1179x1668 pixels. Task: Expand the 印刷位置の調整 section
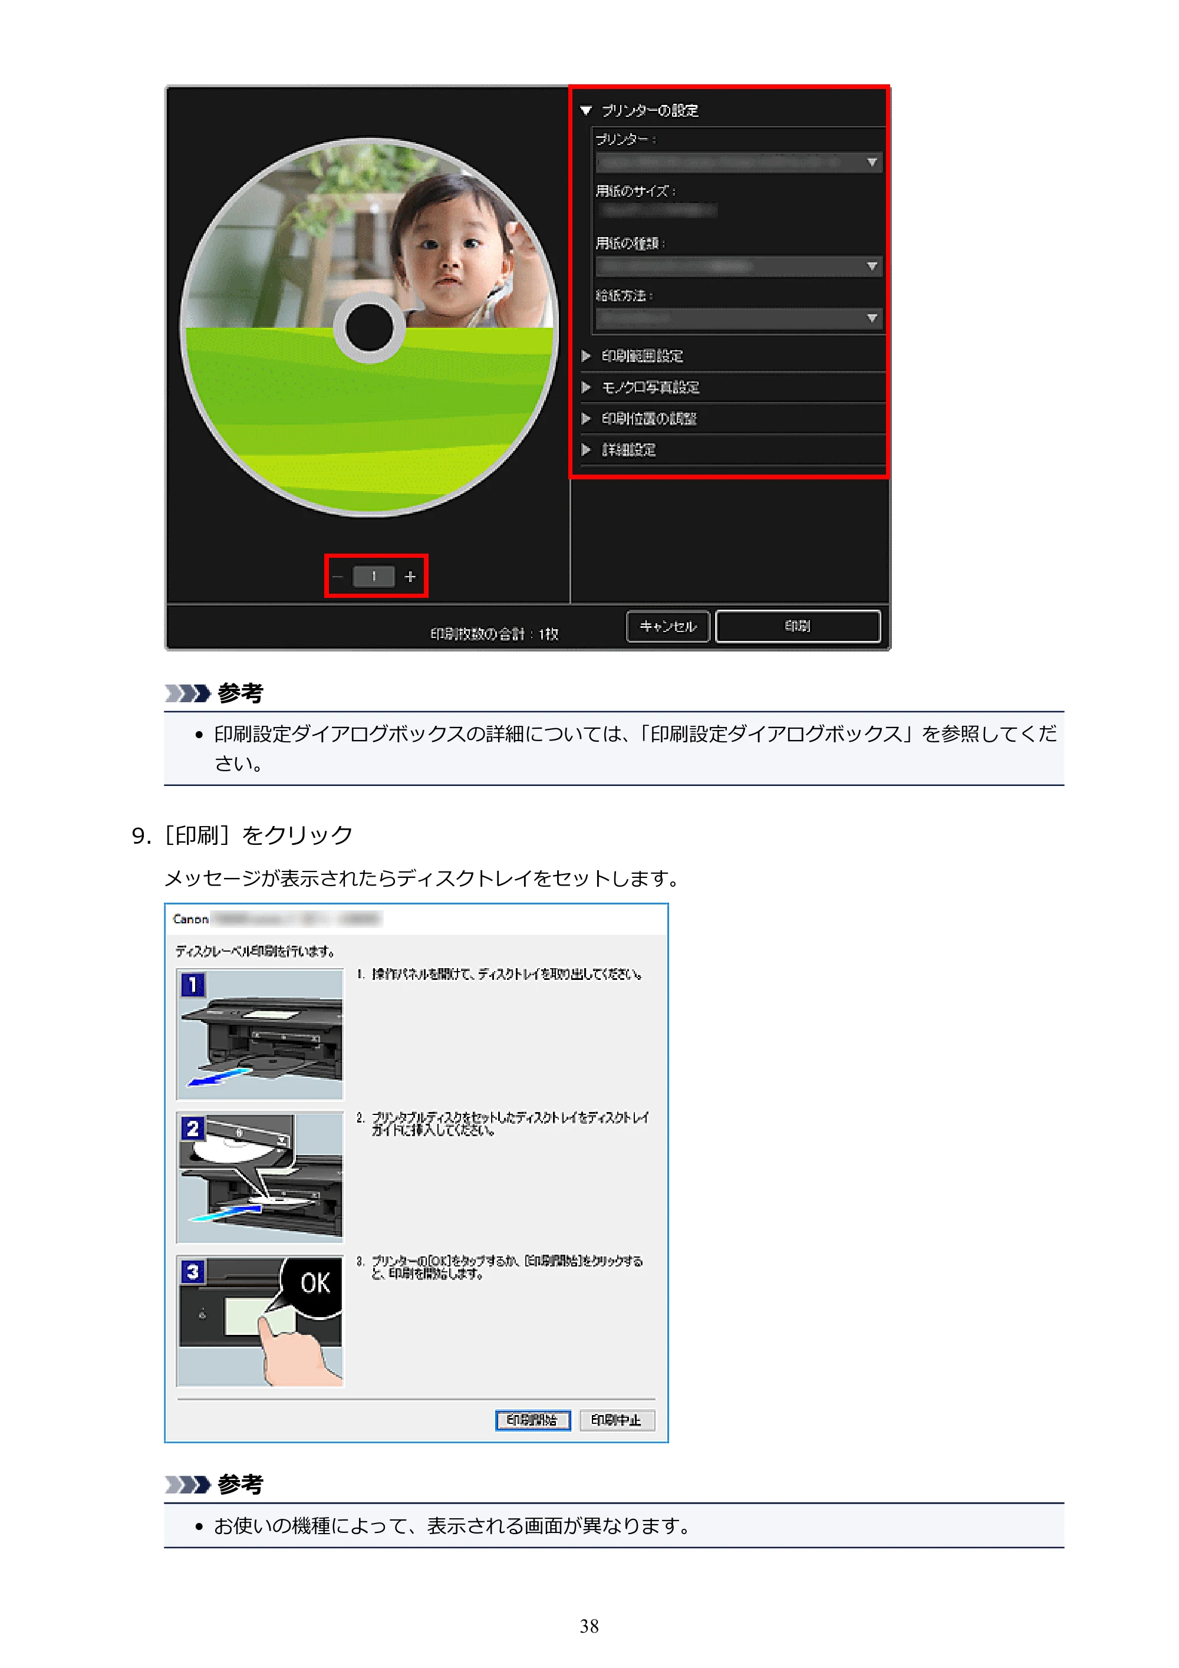coord(585,419)
